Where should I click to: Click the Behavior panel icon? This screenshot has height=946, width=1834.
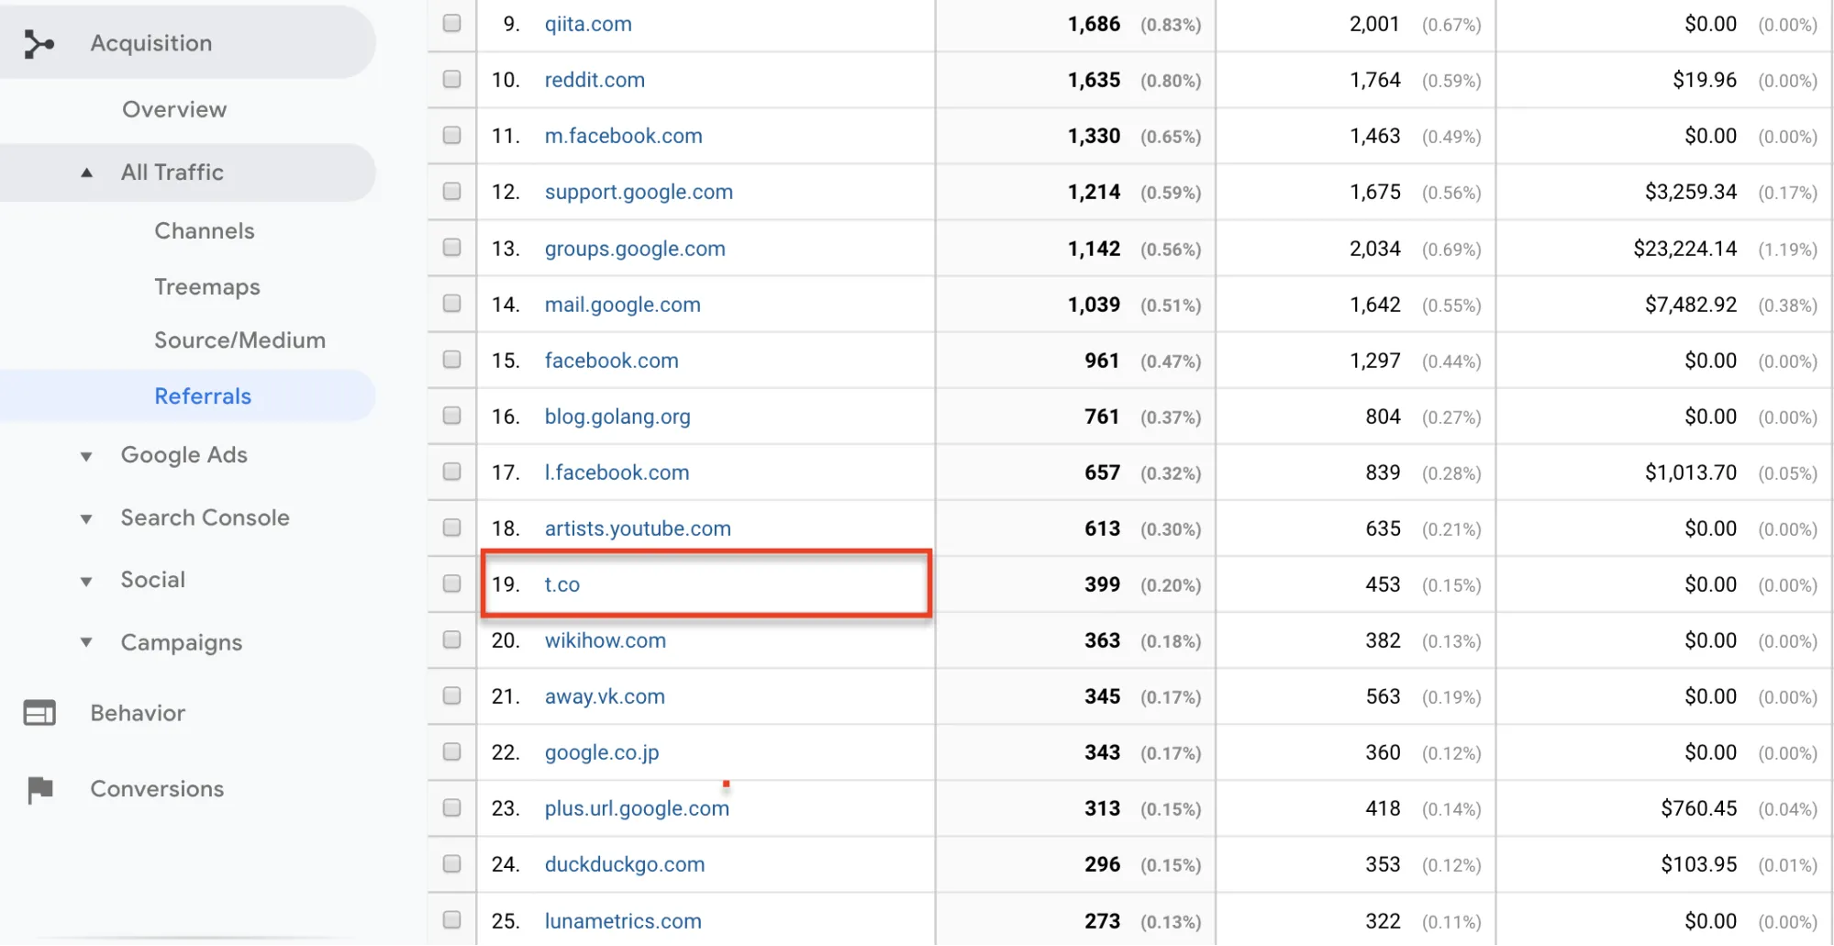click(39, 713)
